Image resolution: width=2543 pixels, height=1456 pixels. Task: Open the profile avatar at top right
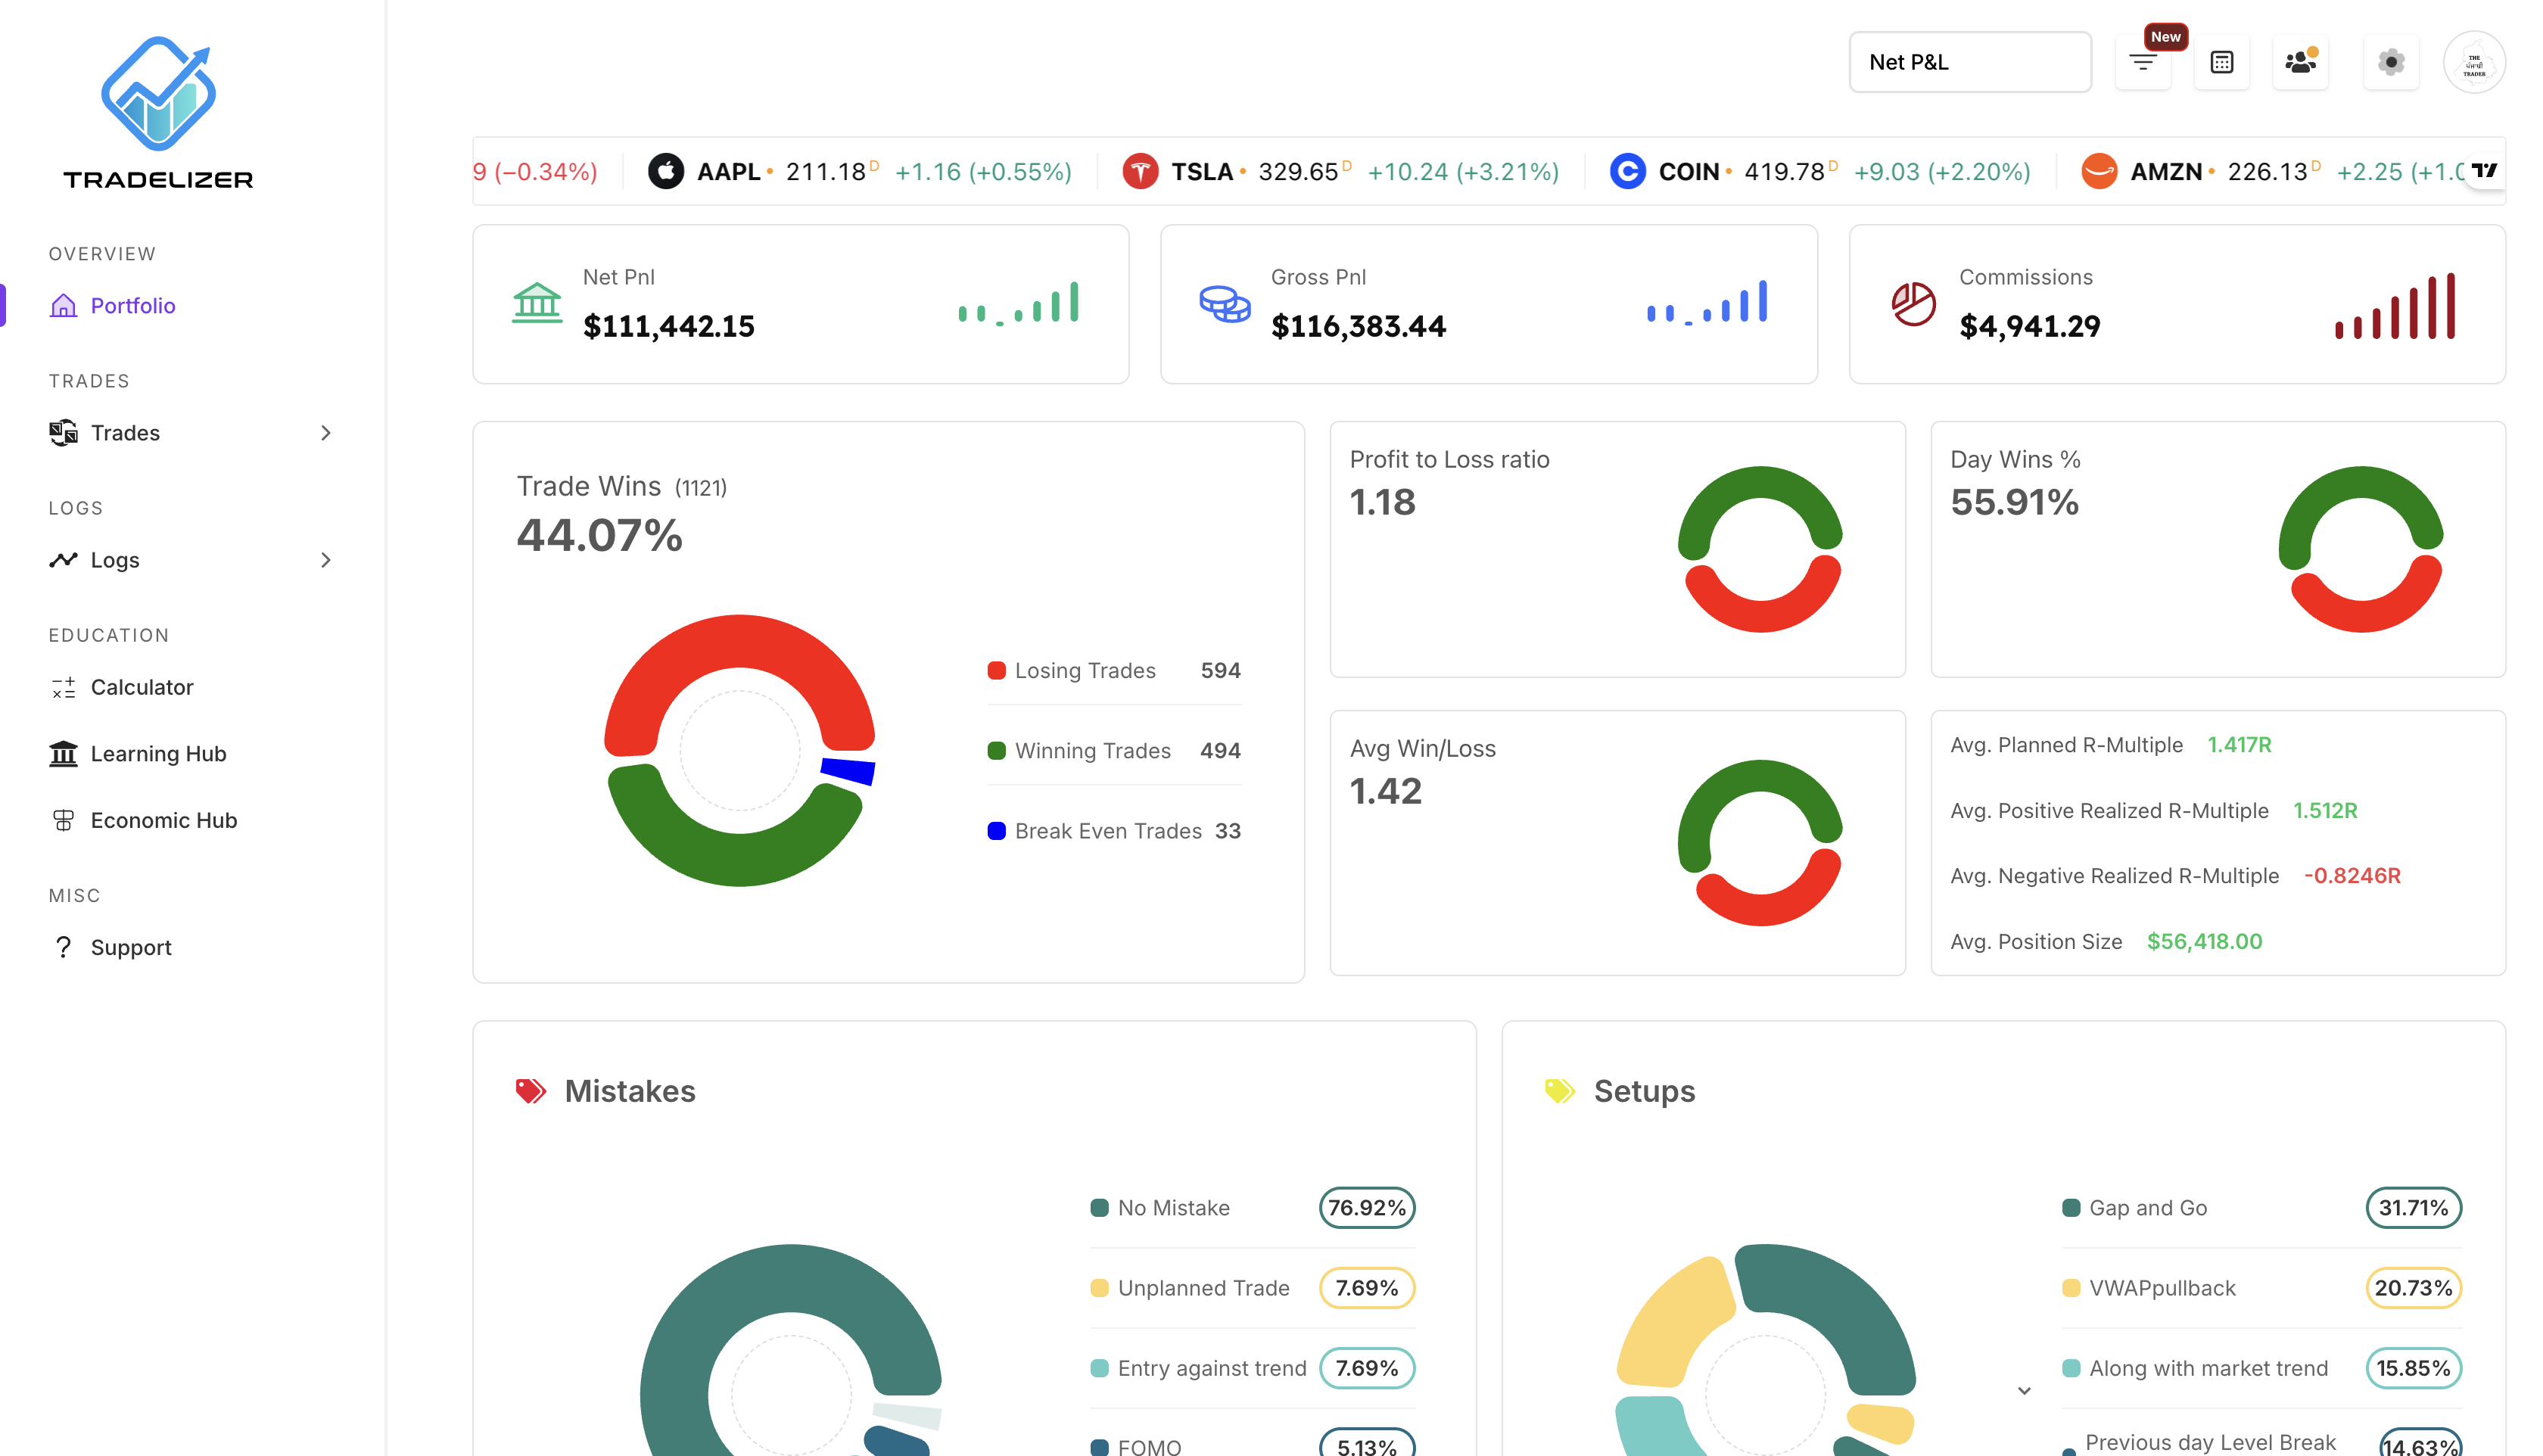2473,62
